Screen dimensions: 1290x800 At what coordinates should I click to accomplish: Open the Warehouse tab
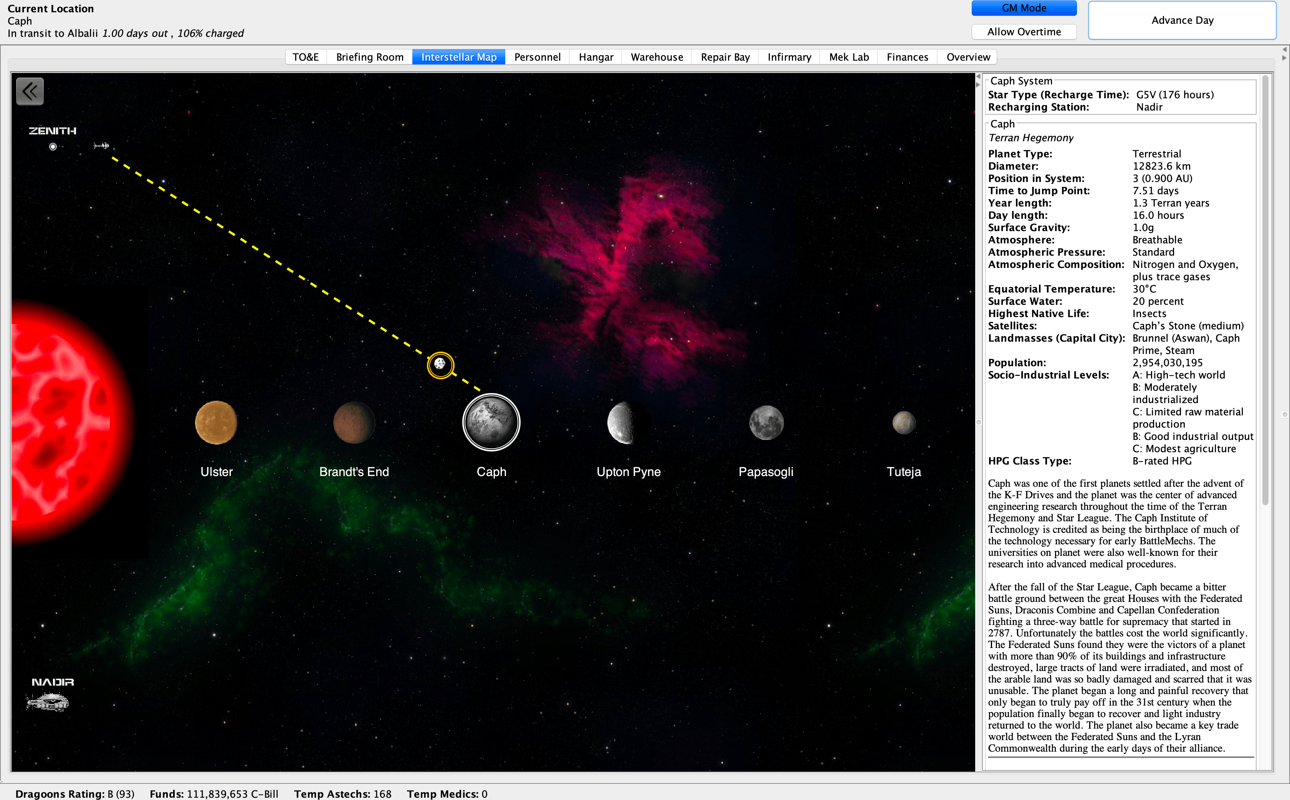point(657,57)
